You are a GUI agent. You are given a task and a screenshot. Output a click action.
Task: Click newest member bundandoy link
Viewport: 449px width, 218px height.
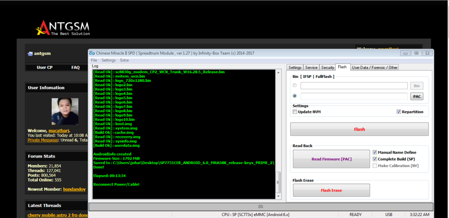coord(75,189)
